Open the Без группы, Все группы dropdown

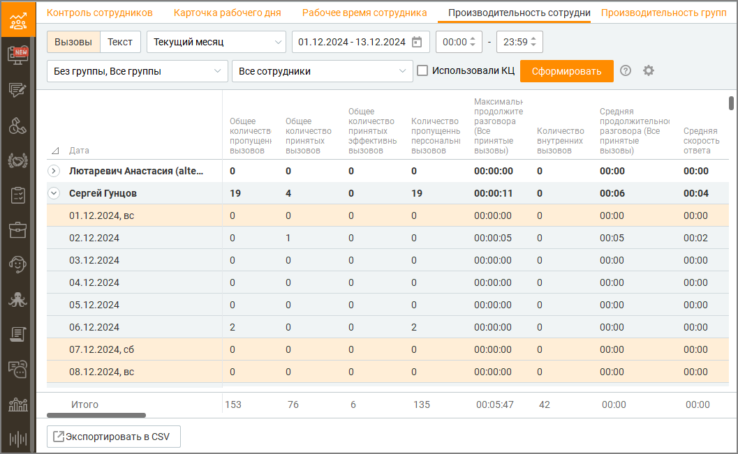tap(138, 71)
